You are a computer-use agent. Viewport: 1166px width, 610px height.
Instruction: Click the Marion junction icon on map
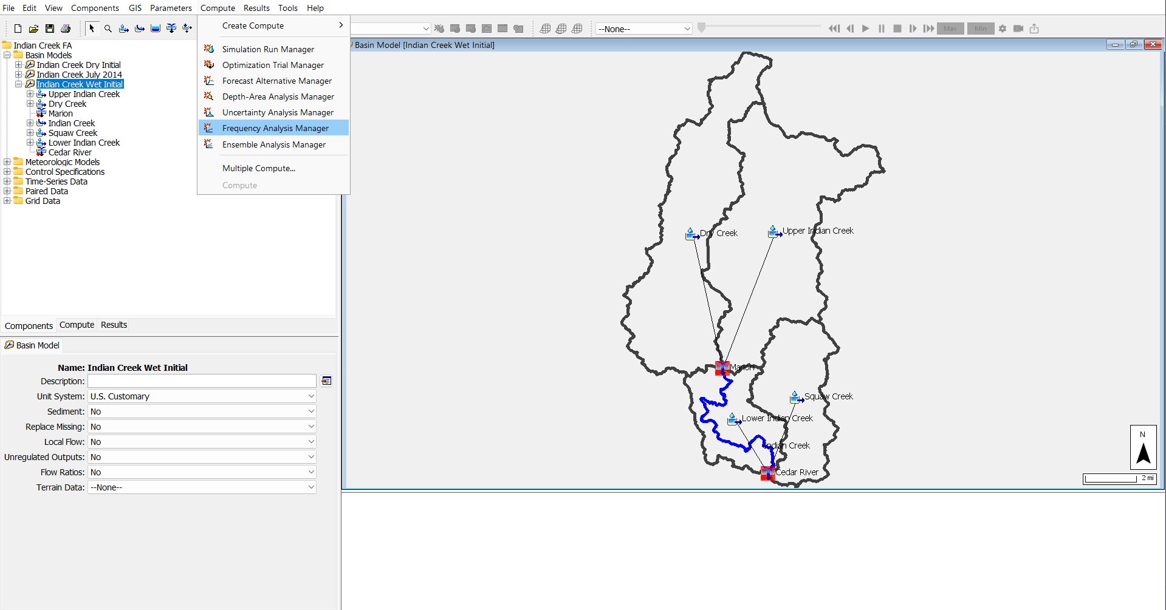722,368
